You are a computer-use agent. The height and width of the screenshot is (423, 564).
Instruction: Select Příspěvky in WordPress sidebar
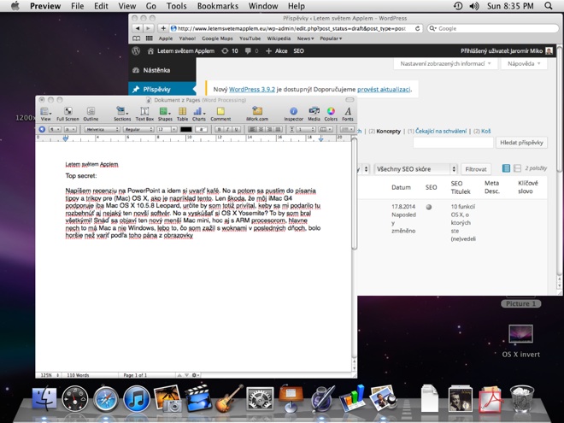point(162,89)
